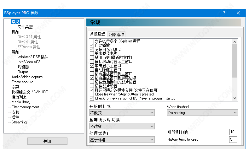Open Streaming settings

coord(19,122)
